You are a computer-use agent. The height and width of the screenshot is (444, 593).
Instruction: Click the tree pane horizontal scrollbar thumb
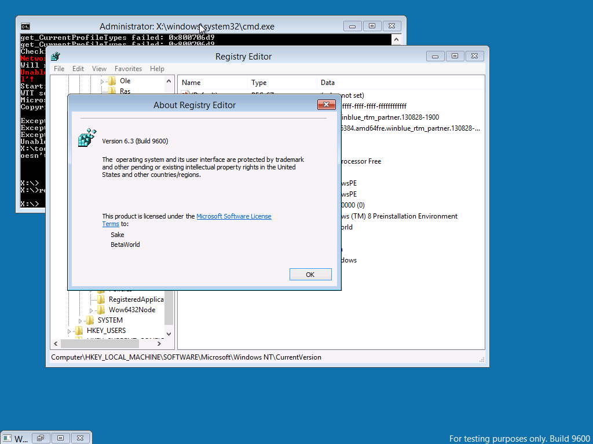point(100,343)
